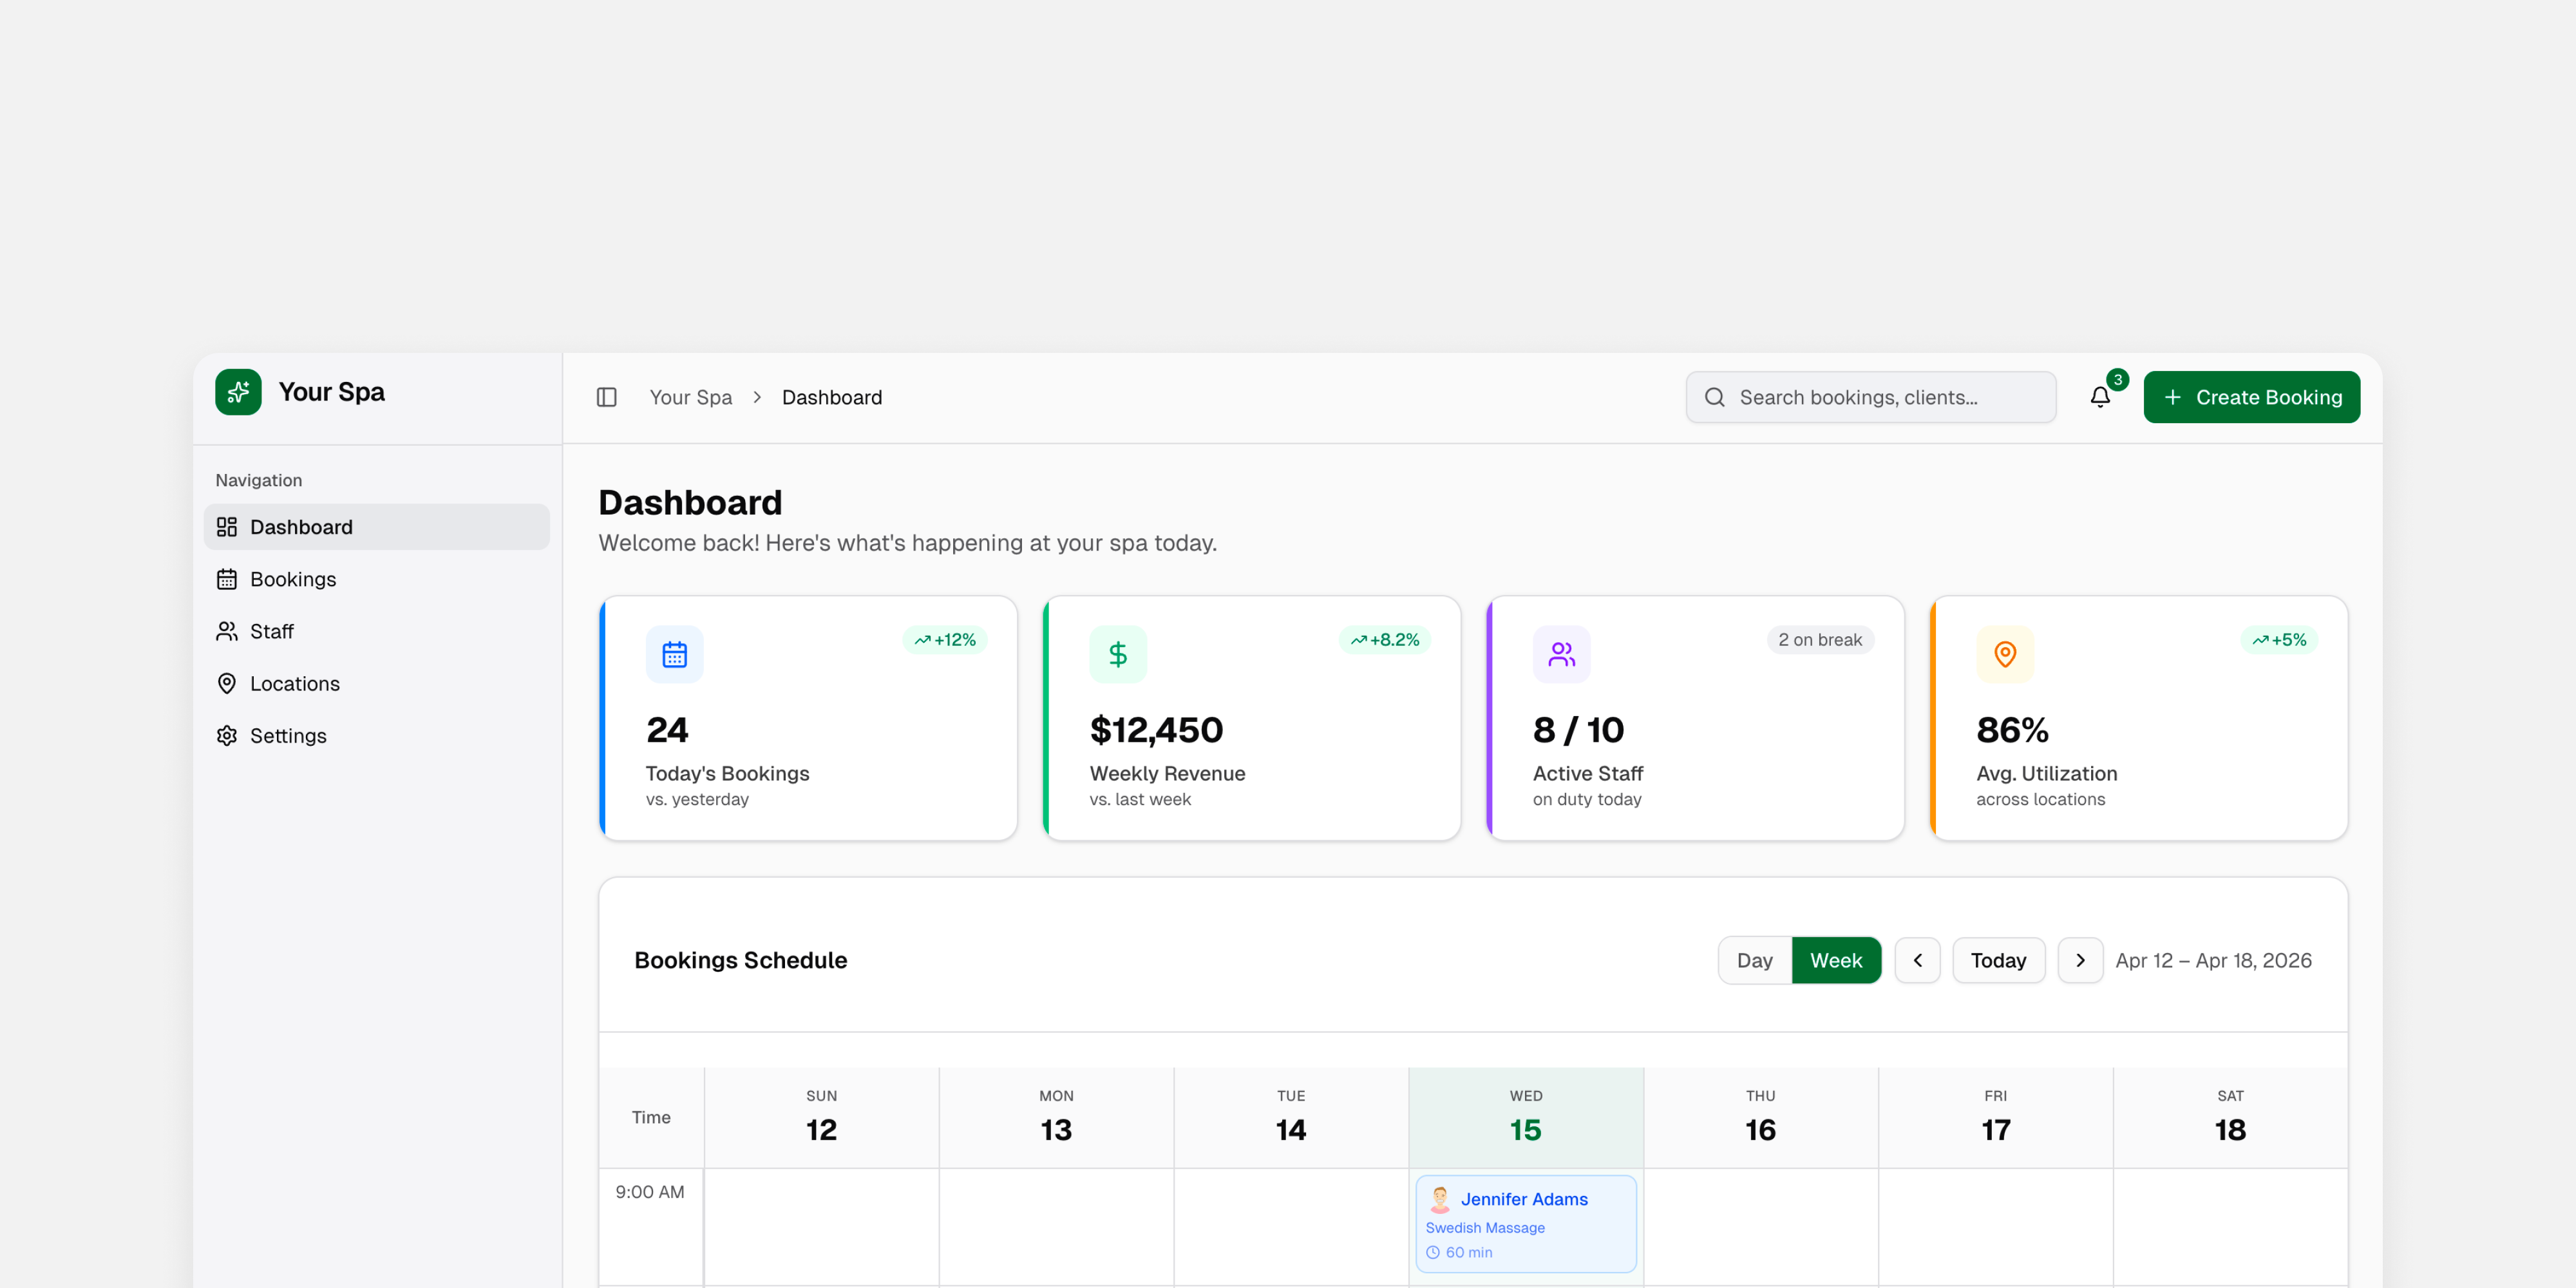Click the dollar sign Weekly Revenue icon
Screen dimensions: 2576x1288
pyautogui.click(x=1117, y=654)
